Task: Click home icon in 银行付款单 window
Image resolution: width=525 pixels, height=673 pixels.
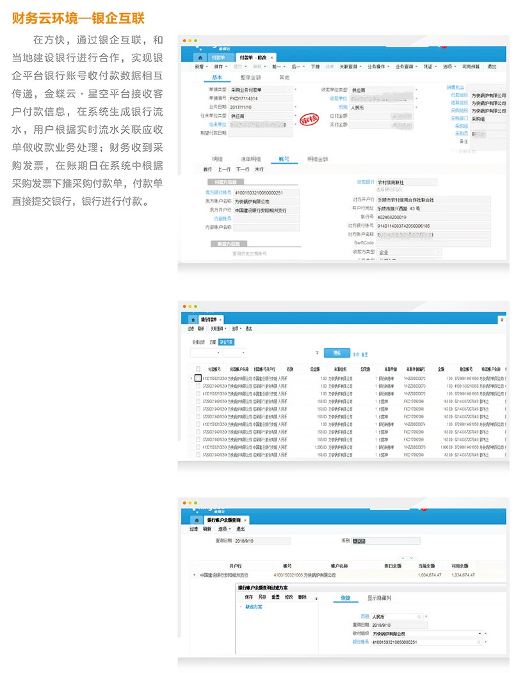Action: (193, 319)
